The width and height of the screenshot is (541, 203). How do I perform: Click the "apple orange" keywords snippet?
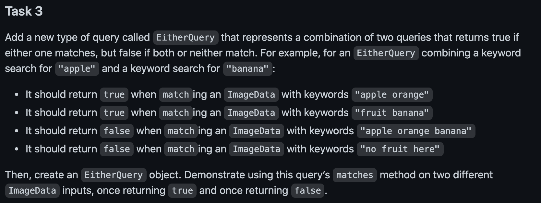point(392,95)
